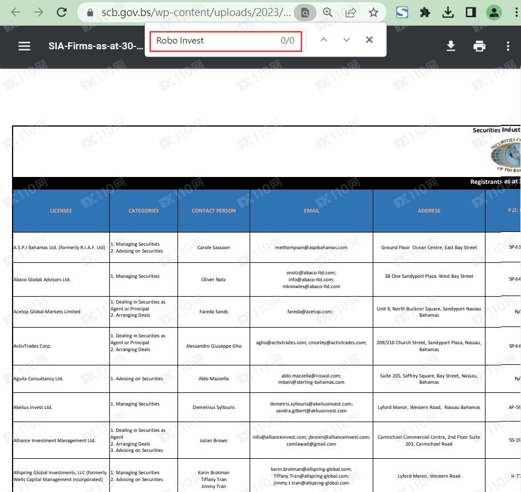The height and width of the screenshot is (492, 521).
Task: Reload the current page
Action: tap(62, 12)
